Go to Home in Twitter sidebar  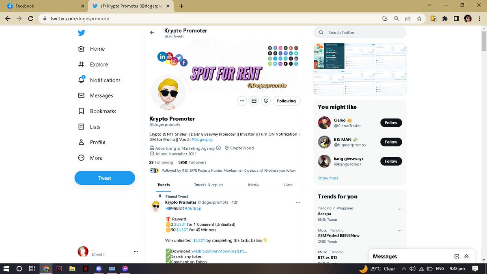click(91, 49)
